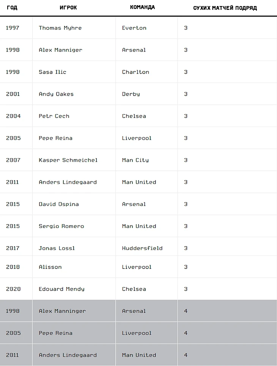Select the Thomas Myhre player cell
277x366 pixels.
tap(60, 28)
